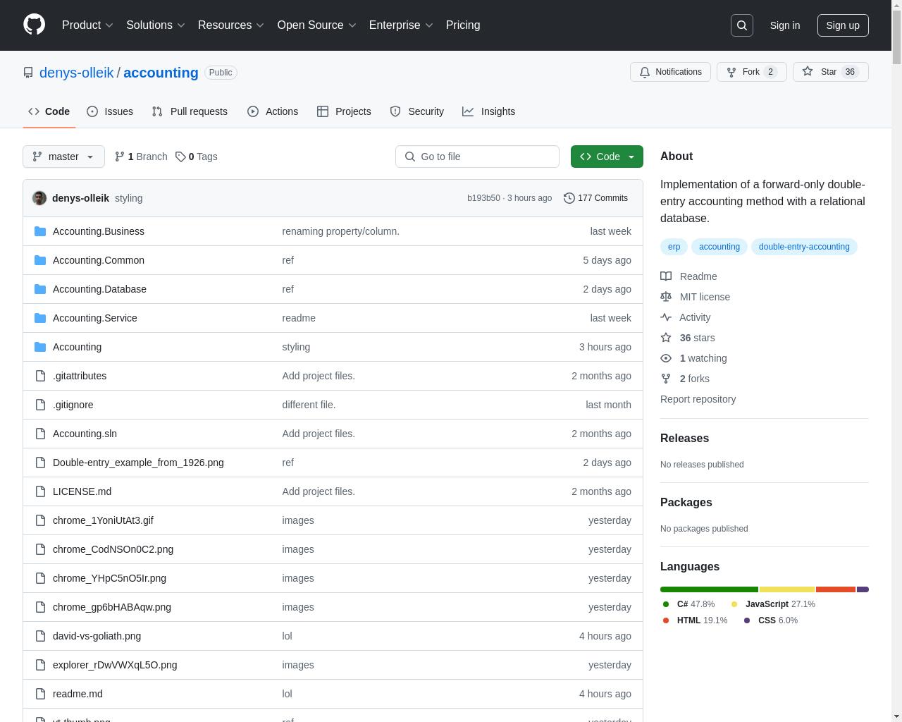The height and width of the screenshot is (722, 902).
Task: Click the Accounting.Common folder icon
Action: point(40,260)
